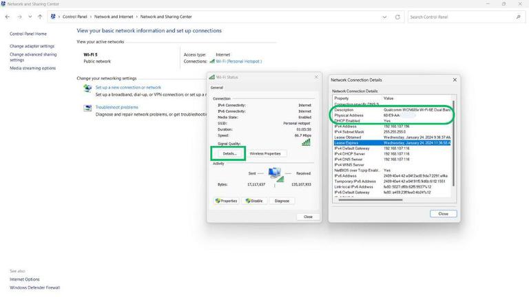
Task: Click the horizontal scrollbar in details list
Action: [370, 199]
